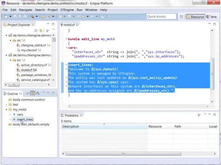Click Project Explorer horizontal scrollbar thumb
The width and height of the screenshot is (221, 165).
pos(14,85)
